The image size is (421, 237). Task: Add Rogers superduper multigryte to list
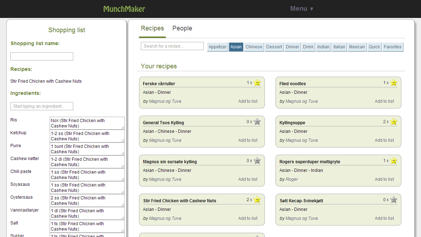click(384, 179)
